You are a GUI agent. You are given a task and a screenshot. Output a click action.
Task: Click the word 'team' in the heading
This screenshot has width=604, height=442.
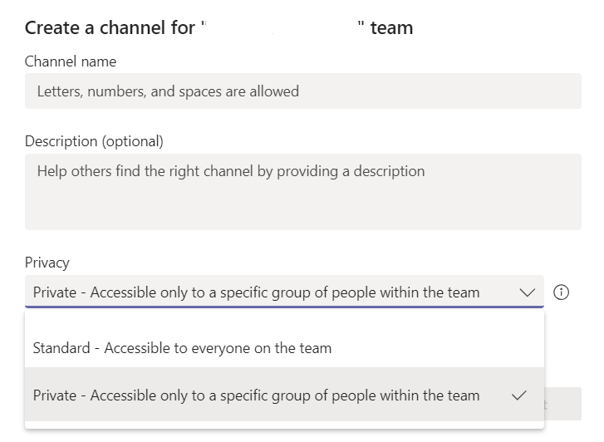(392, 27)
